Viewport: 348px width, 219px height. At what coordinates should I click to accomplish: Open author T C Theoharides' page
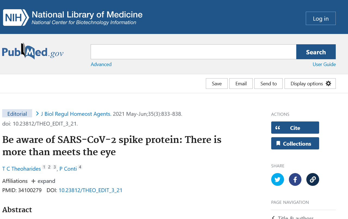[21, 169]
